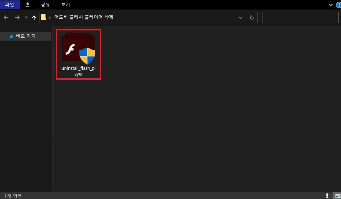Screen dimensions: 341x199
Task: Expand the ribbon with top-right chevron
Action: tap(330, 5)
